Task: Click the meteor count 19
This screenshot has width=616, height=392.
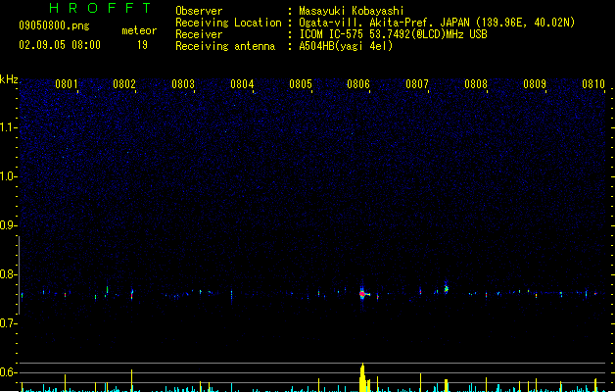Action: click(x=142, y=45)
